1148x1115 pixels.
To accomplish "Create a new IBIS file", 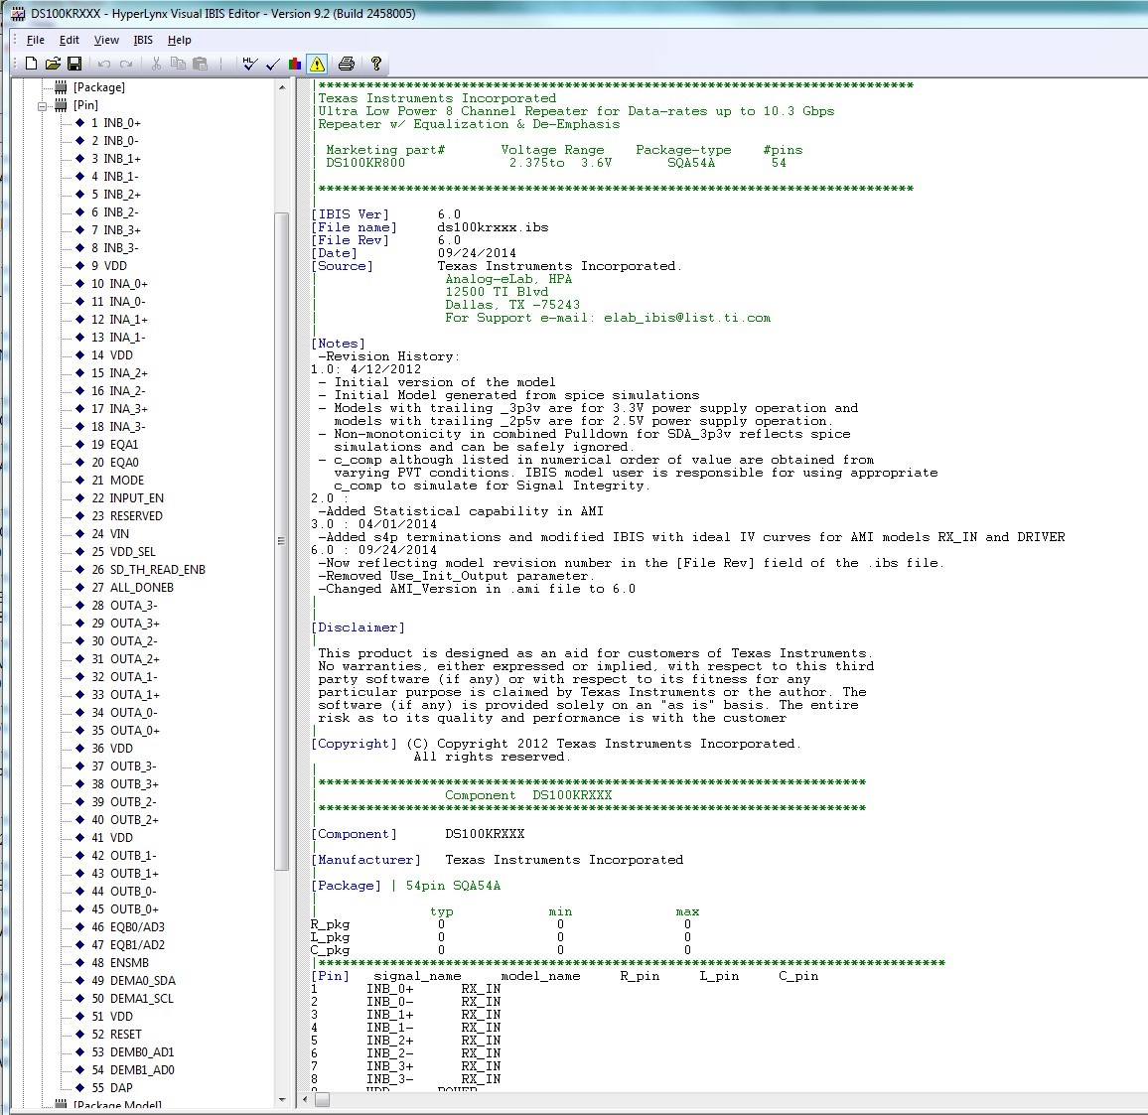I will tap(31, 64).
